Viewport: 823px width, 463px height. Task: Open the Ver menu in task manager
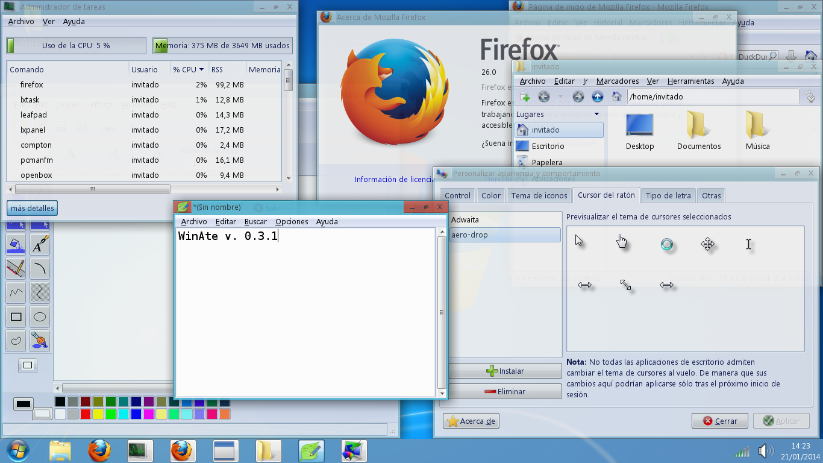pos(49,21)
